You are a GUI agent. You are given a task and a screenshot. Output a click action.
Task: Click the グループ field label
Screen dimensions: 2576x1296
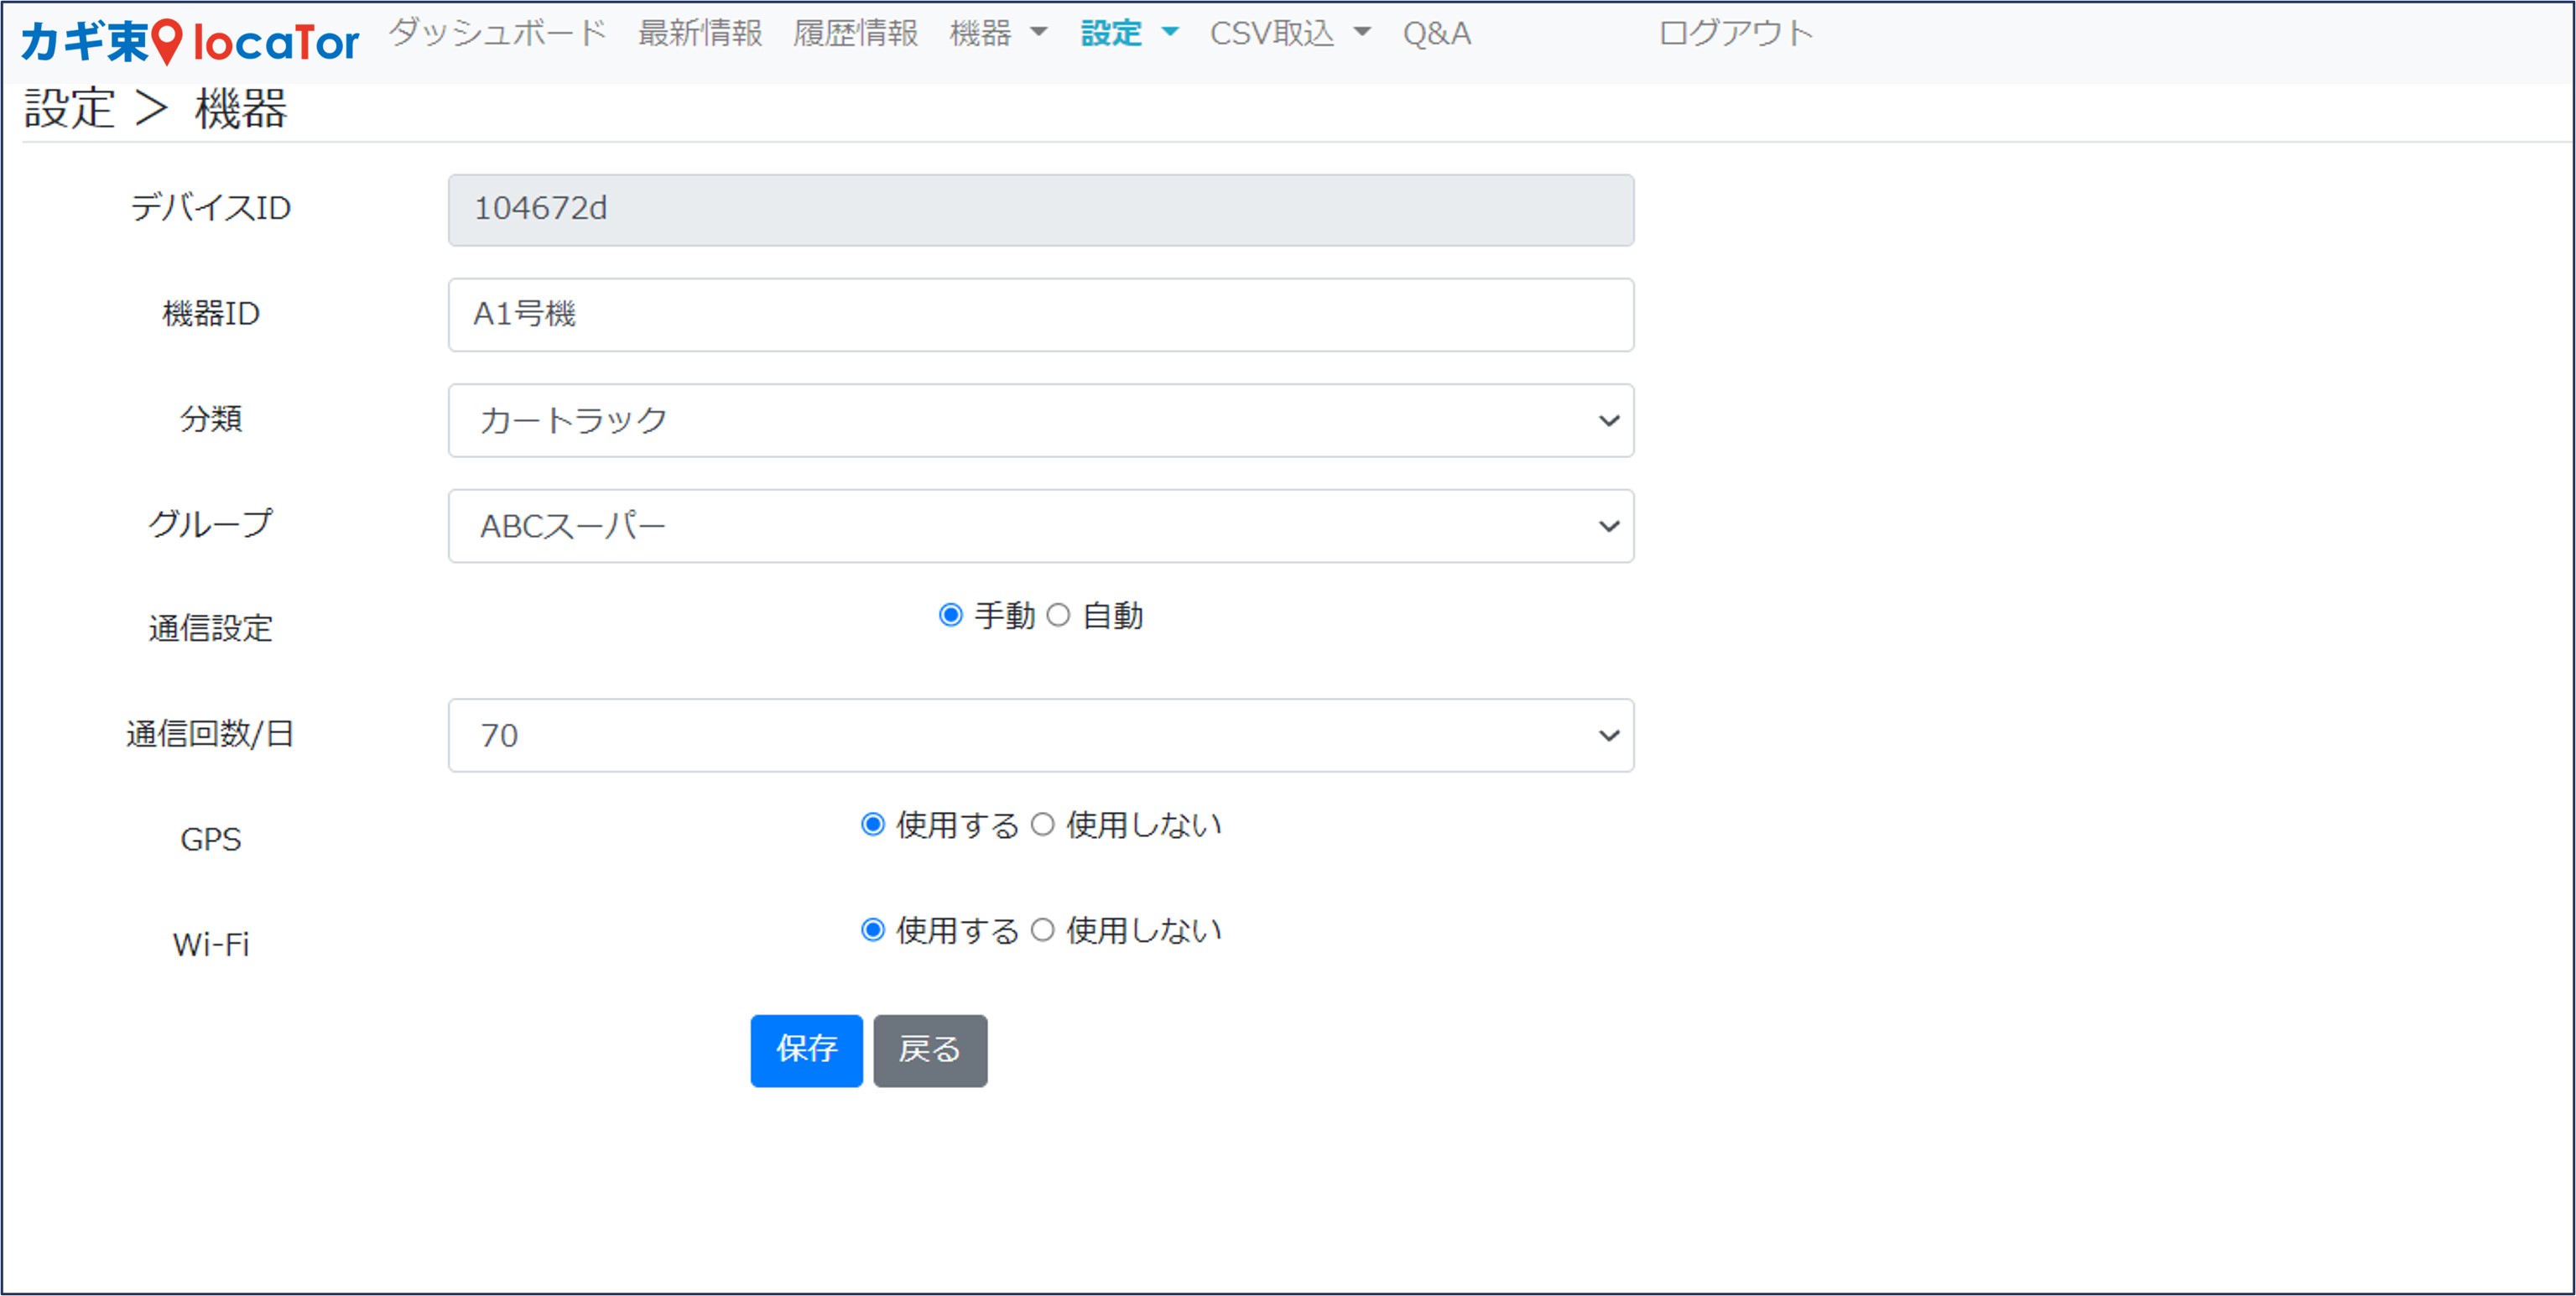coord(210,523)
